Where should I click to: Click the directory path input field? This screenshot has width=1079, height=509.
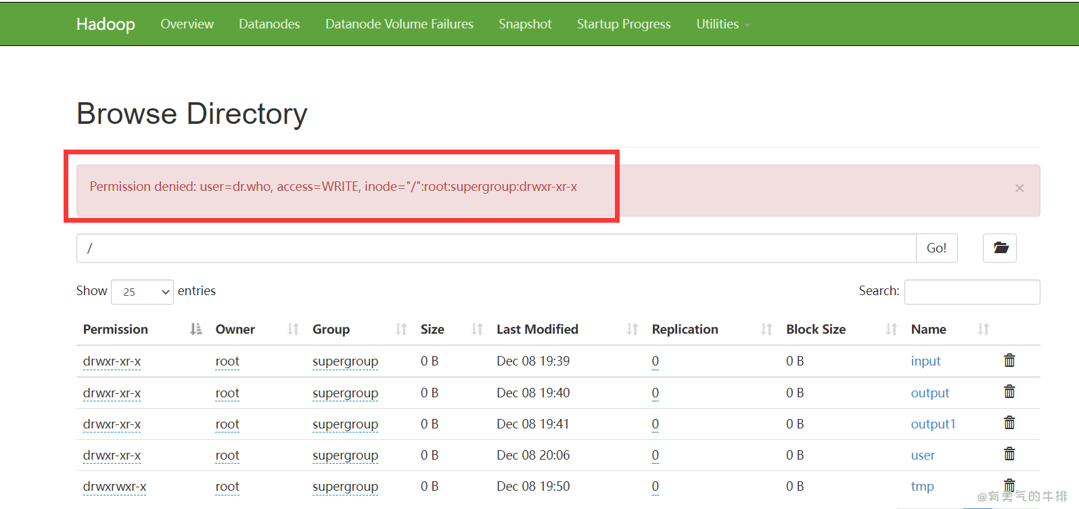[x=496, y=248]
